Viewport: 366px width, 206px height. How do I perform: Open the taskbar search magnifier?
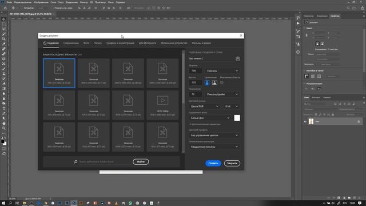pyautogui.click(x=10, y=203)
